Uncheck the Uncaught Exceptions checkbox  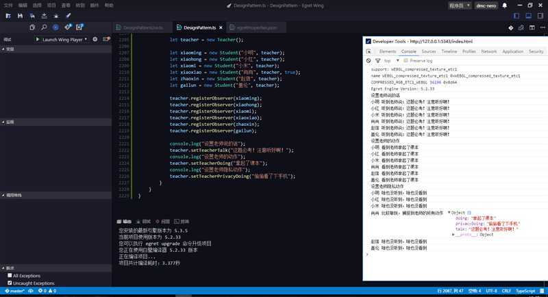pos(10,283)
